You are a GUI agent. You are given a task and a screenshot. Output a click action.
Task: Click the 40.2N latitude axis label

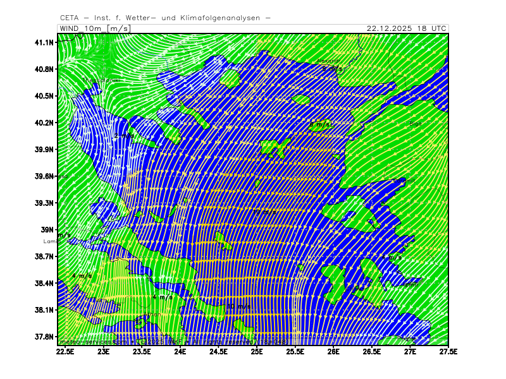coord(44,123)
